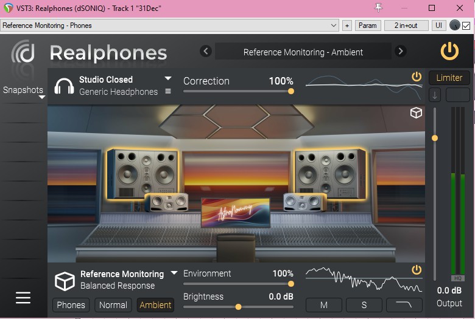
Task: Click the wet/dry mix knob in host bar
Action: coord(455,25)
